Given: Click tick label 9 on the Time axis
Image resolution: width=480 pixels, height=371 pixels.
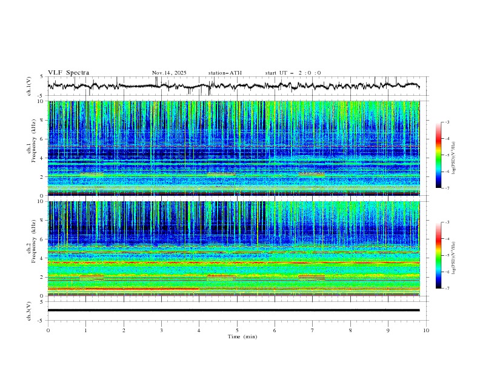Looking at the screenshot, I should click(x=388, y=330).
